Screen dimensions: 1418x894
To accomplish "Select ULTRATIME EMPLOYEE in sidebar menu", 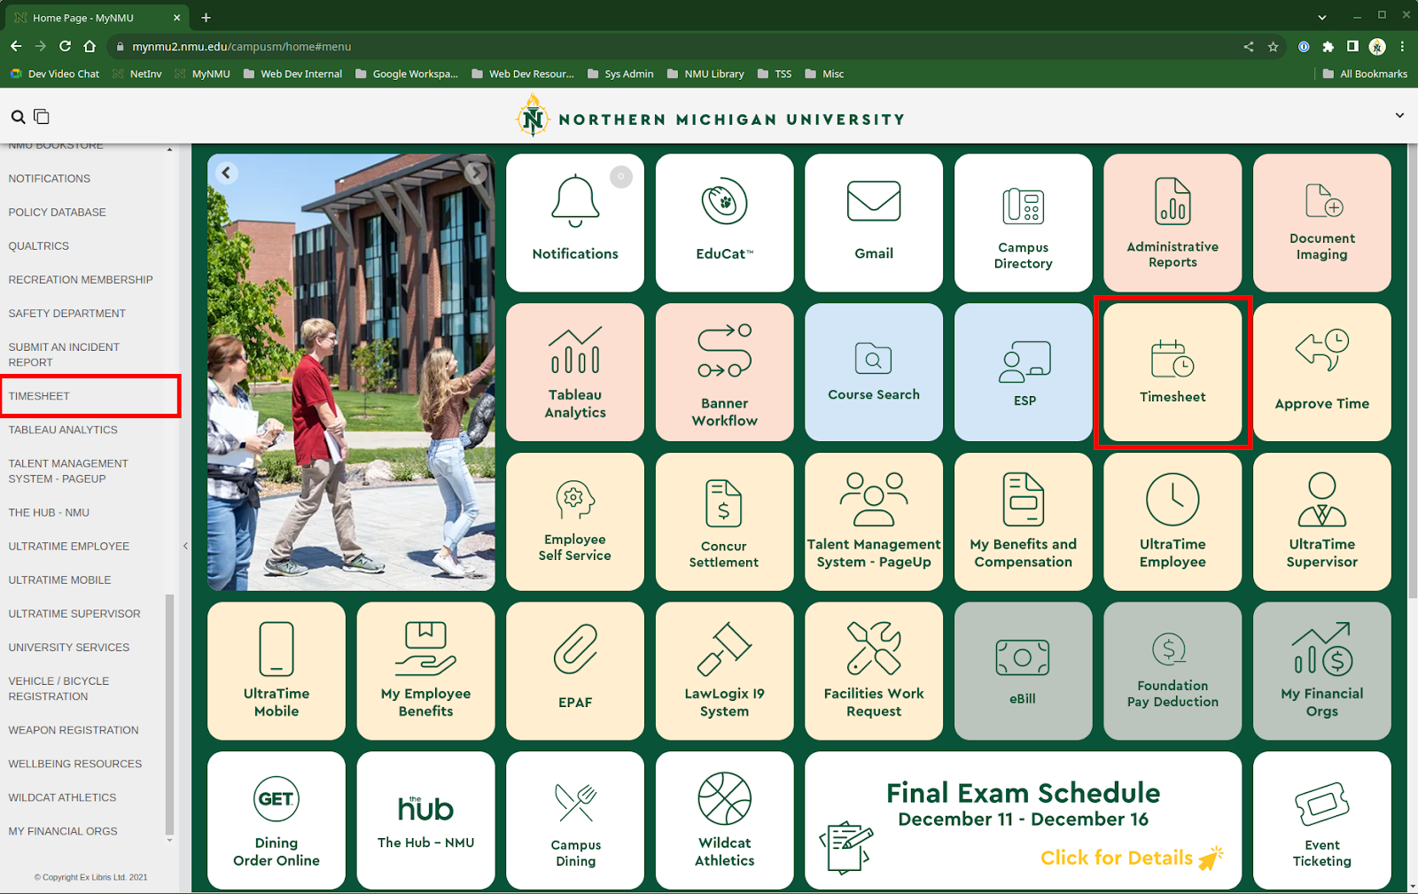I will (x=69, y=547).
